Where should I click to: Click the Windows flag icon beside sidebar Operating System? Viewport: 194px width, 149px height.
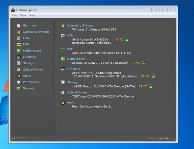tap(18, 32)
